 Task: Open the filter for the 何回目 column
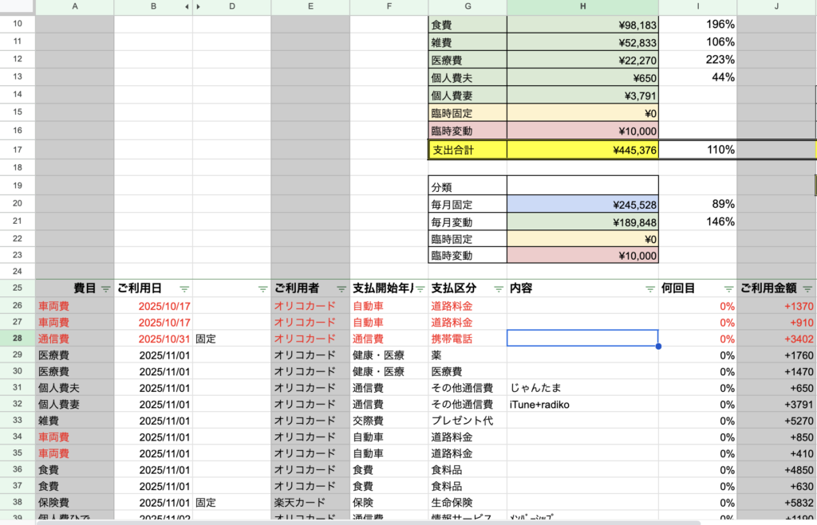coord(728,288)
